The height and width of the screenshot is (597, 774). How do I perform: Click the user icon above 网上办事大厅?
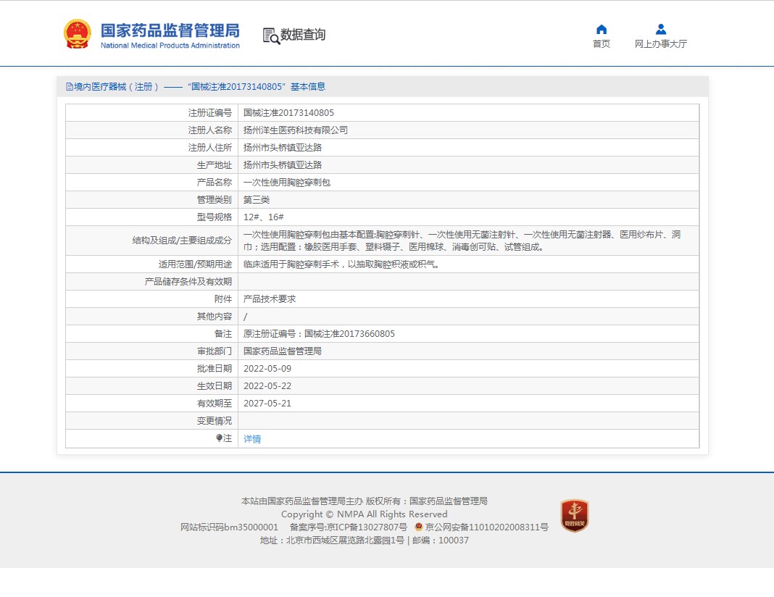pos(660,29)
